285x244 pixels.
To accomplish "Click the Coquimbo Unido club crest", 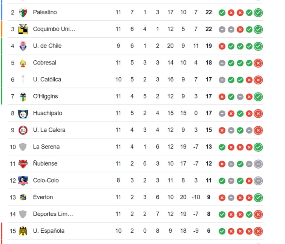I will 23,29.
